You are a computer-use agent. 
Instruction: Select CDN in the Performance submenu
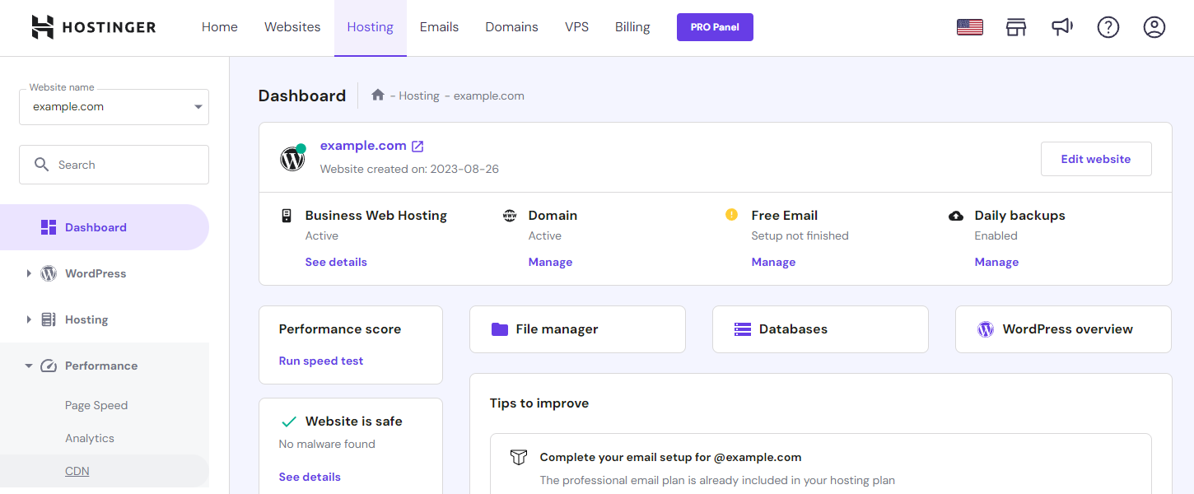tap(77, 471)
